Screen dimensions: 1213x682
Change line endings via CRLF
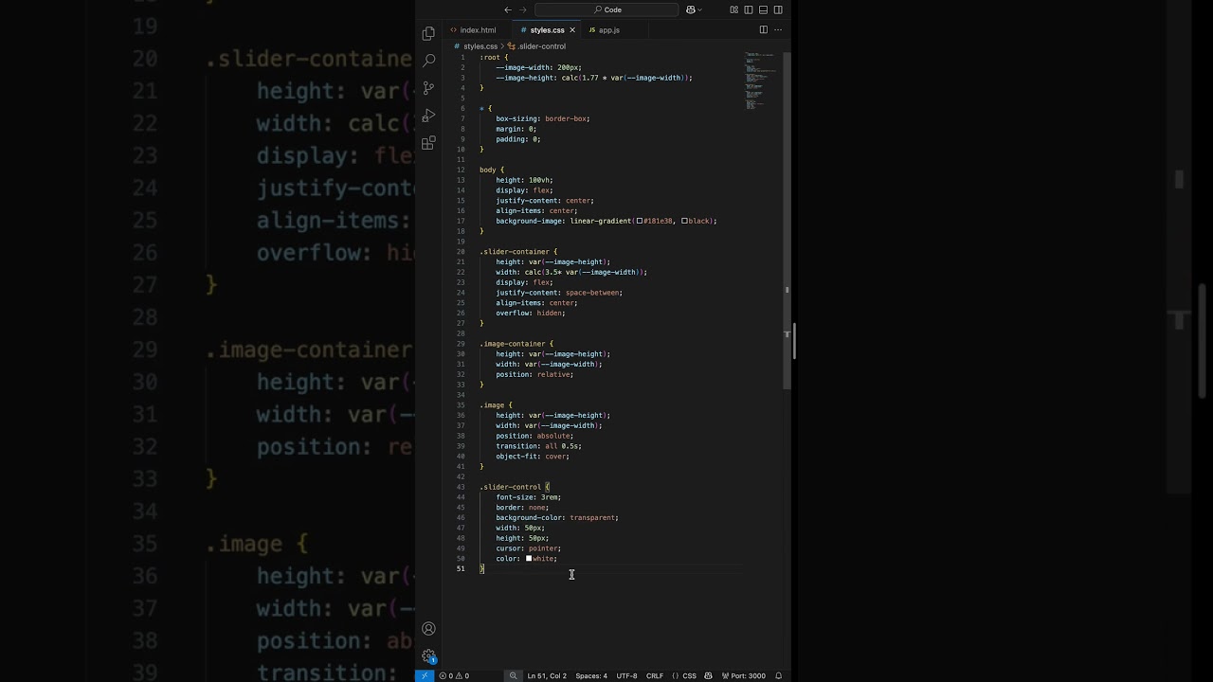655,675
